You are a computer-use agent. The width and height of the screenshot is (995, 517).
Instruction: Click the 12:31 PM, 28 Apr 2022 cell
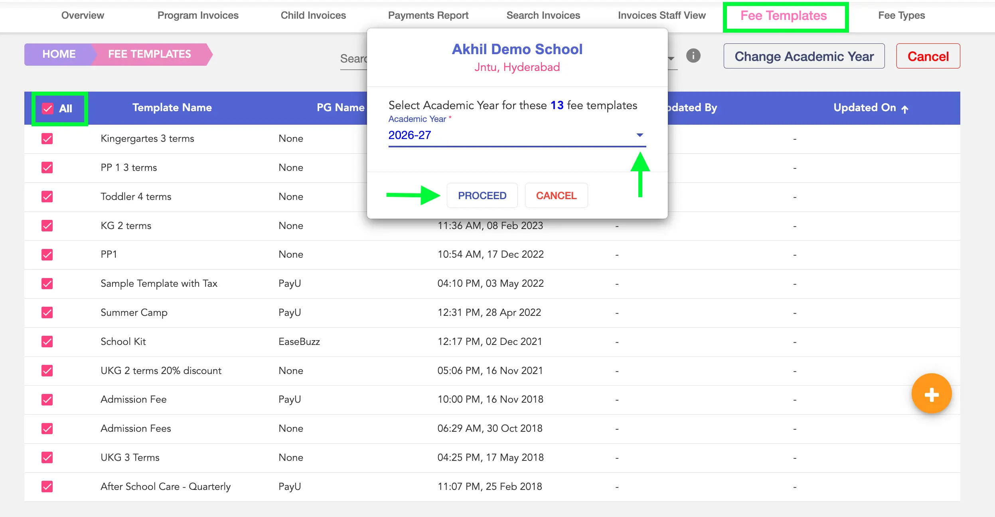[x=489, y=313]
